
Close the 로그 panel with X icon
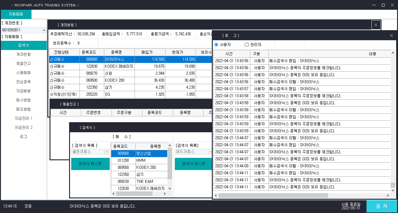391,36
